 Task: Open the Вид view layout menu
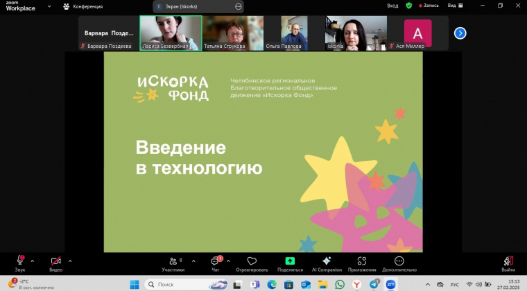[455, 6]
